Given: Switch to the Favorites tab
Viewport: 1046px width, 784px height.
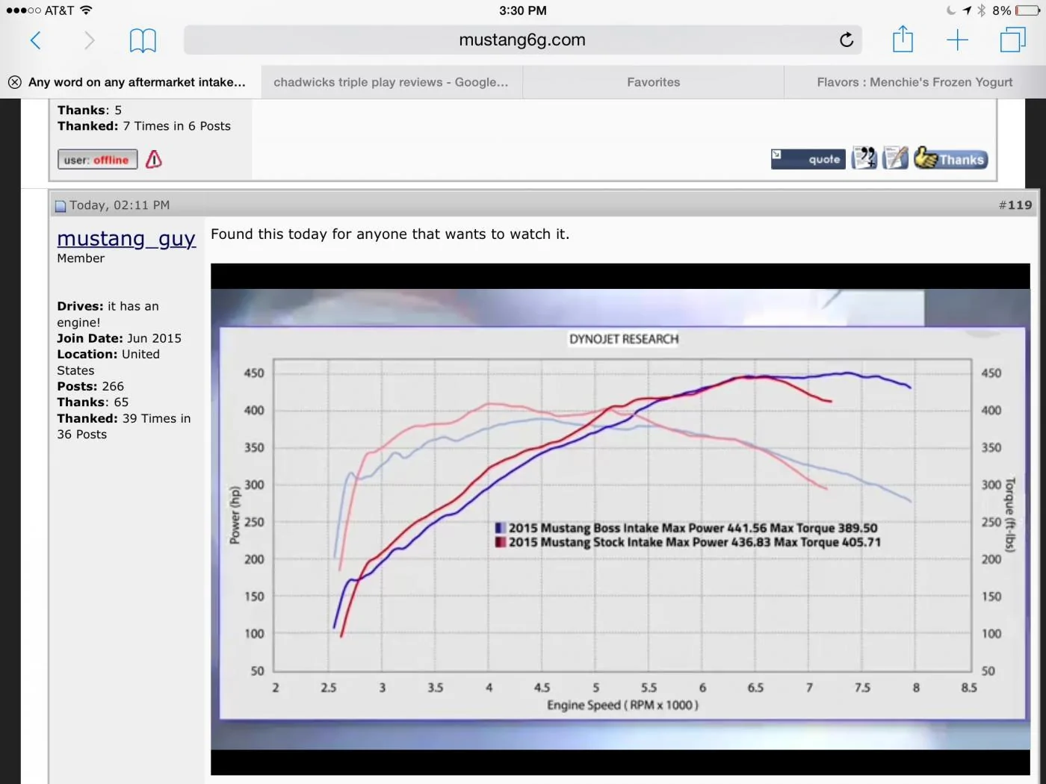Looking at the screenshot, I should point(654,82).
